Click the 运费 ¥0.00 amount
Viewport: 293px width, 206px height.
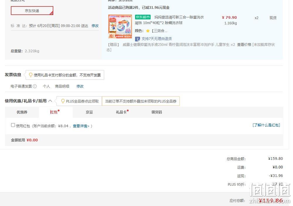(278, 167)
